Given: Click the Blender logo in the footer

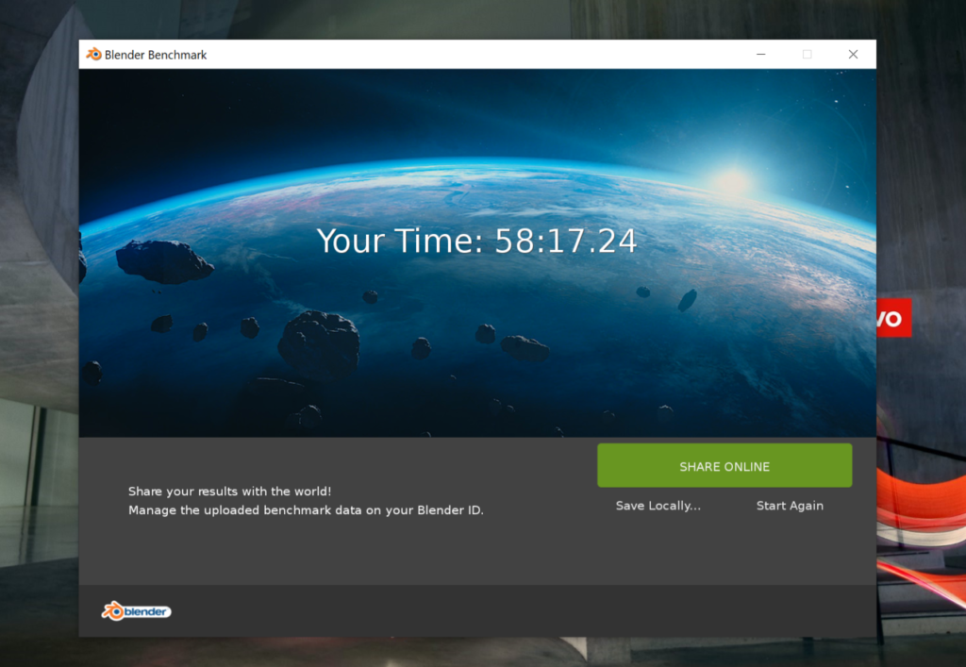Looking at the screenshot, I should [x=137, y=611].
